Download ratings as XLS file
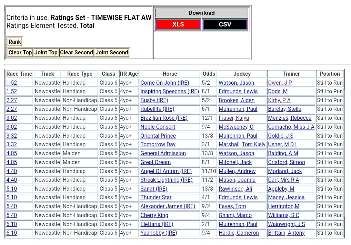 (178, 24)
